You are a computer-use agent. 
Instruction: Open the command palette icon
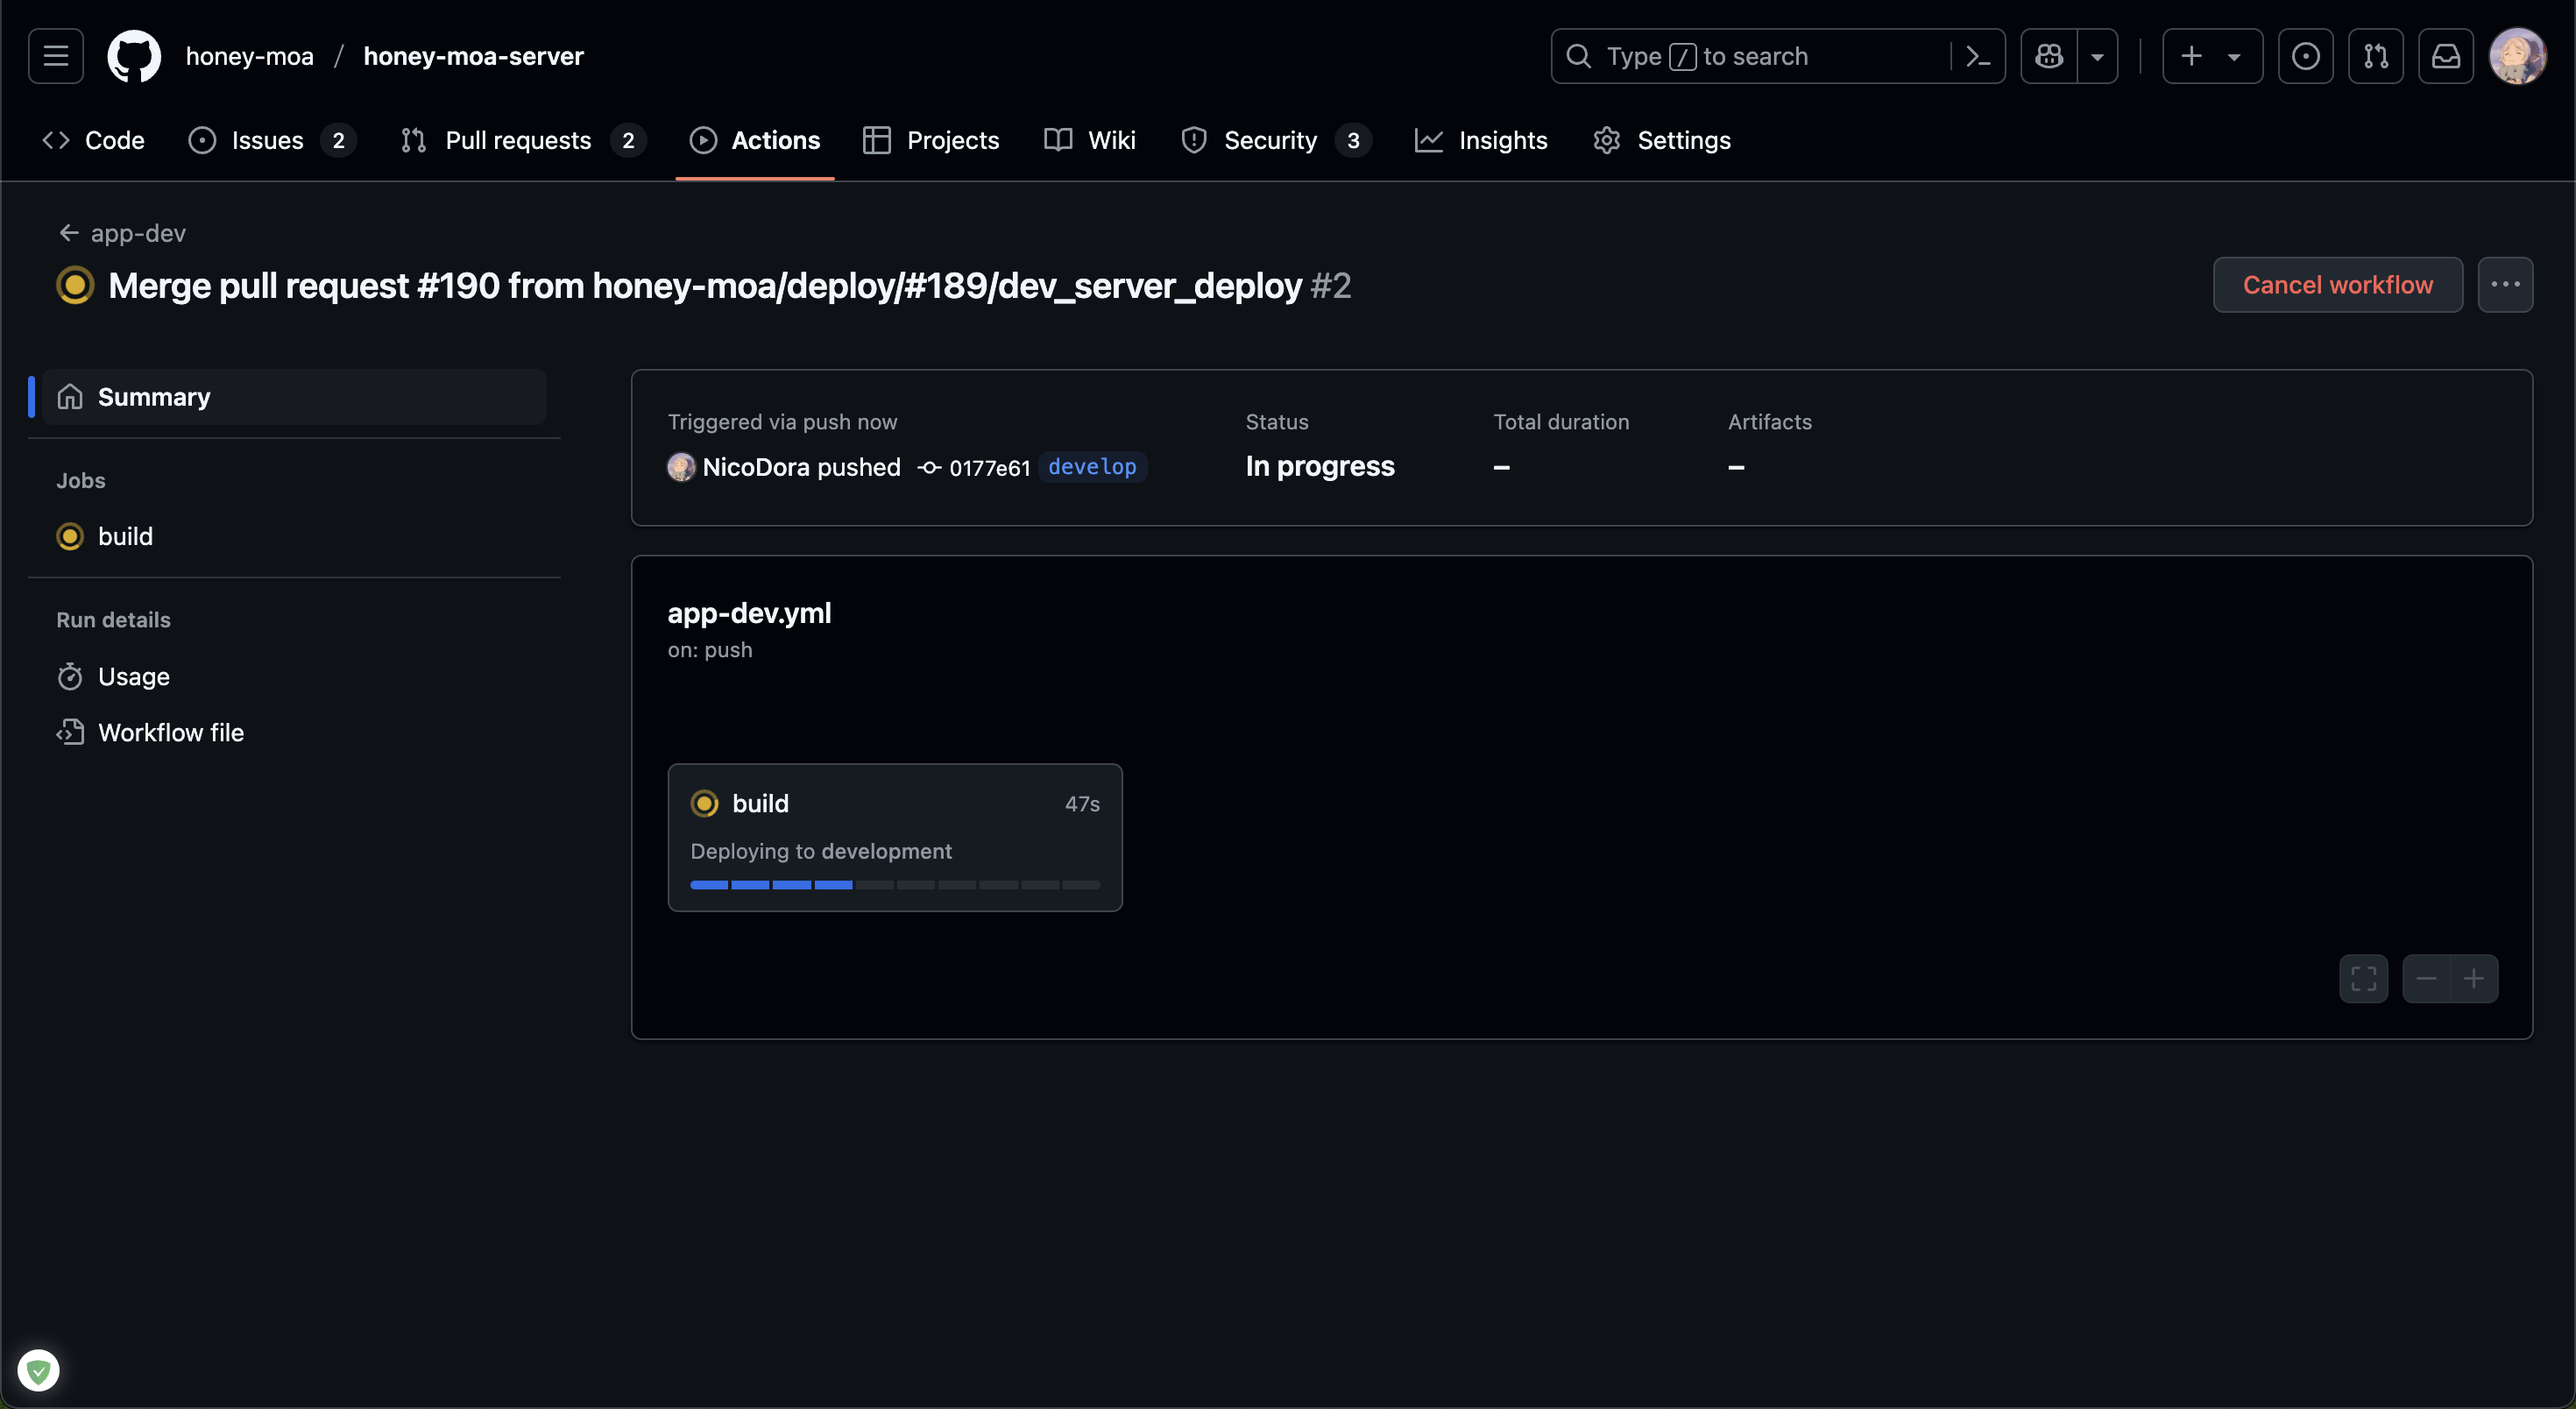(1977, 56)
